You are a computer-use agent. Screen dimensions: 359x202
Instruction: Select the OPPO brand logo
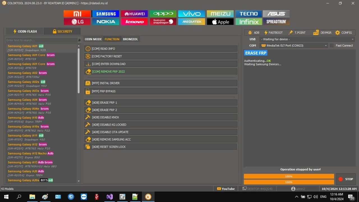tap(163, 14)
